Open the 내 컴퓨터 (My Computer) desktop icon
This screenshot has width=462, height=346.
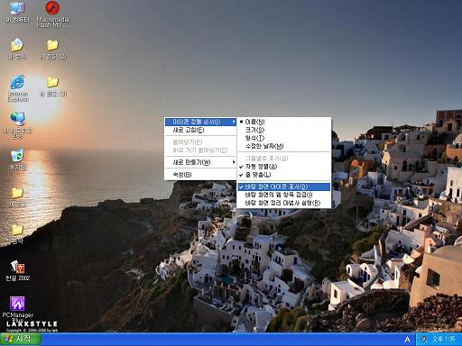[x=17, y=12]
